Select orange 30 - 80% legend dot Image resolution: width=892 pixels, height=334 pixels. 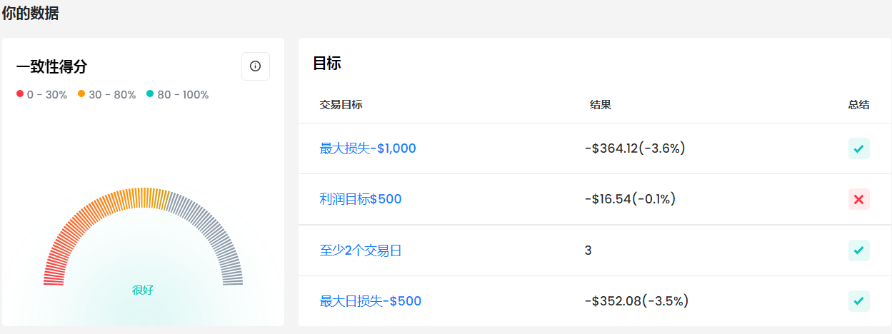(x=81, y=94)
